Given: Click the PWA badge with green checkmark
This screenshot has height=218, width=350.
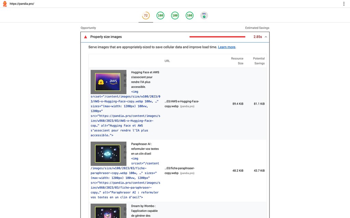Looking at the screenshot, I should pyautogui.click(x=204, y=15).
